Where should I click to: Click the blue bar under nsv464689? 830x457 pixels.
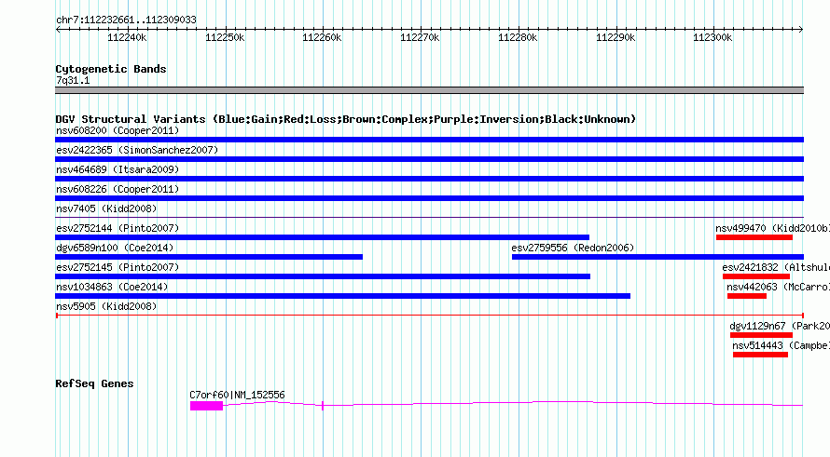pos(429,179)
